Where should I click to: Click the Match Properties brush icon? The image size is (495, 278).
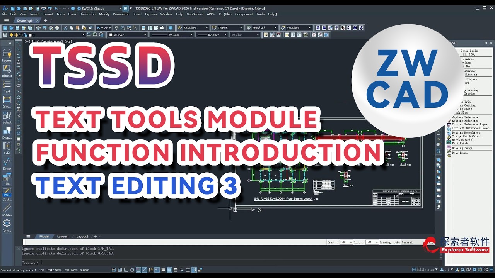click(90, 28)
